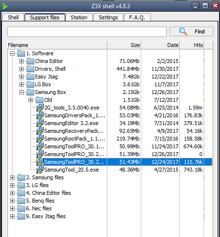Image resolution: width=220 pixels, height=237 pixels.
Task: Collapse the Samsung Box node
Action: pos(21,92)
